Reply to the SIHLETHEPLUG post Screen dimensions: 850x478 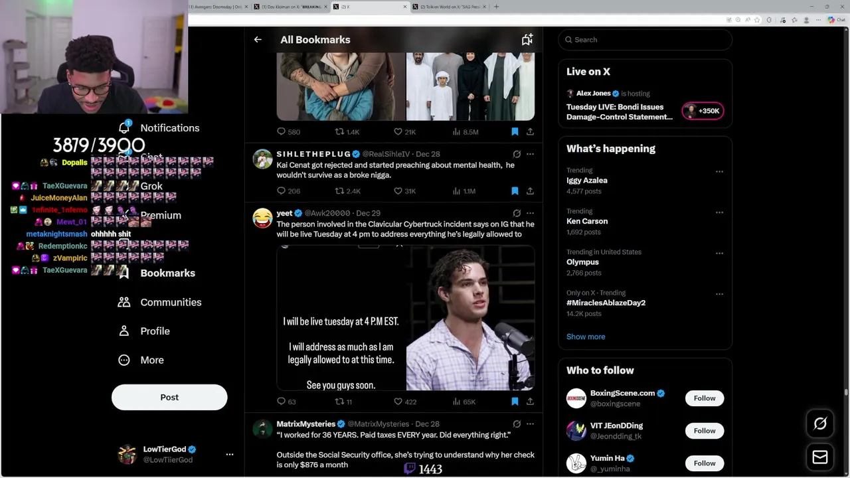(281, 191)
